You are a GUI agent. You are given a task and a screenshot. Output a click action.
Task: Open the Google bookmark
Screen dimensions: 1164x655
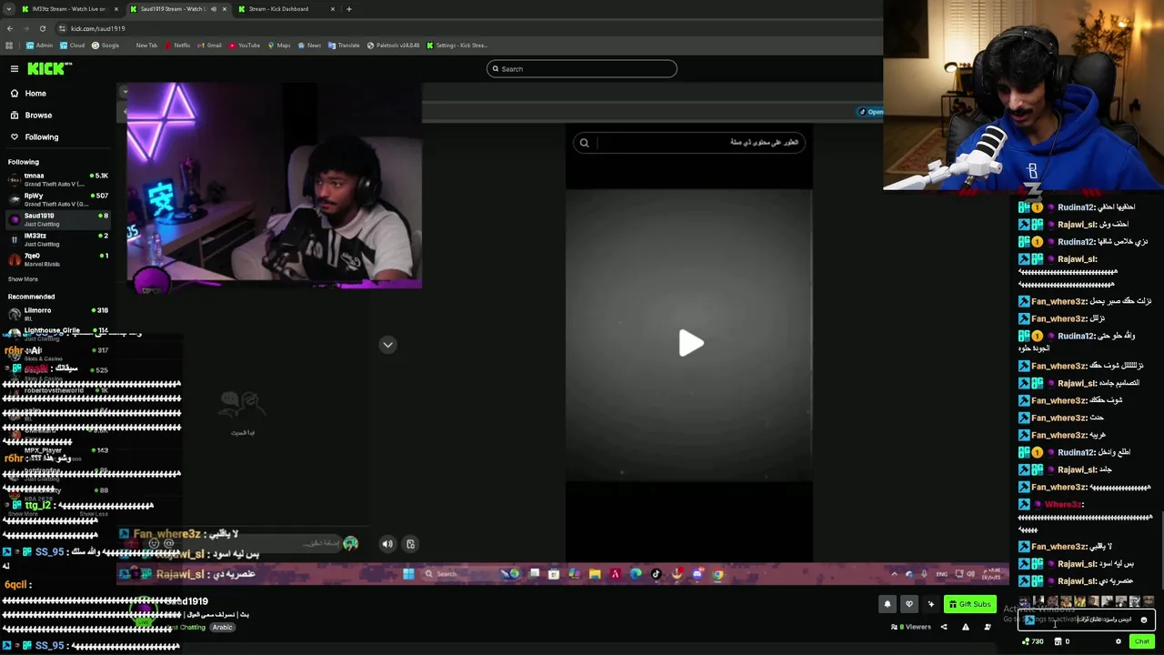pyautogui.click(x=105, y=45)
